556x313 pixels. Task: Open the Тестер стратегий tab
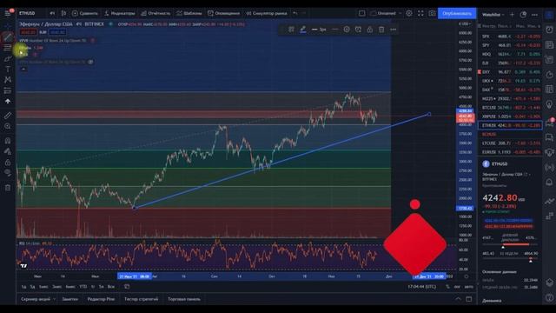tap(141, 299)
